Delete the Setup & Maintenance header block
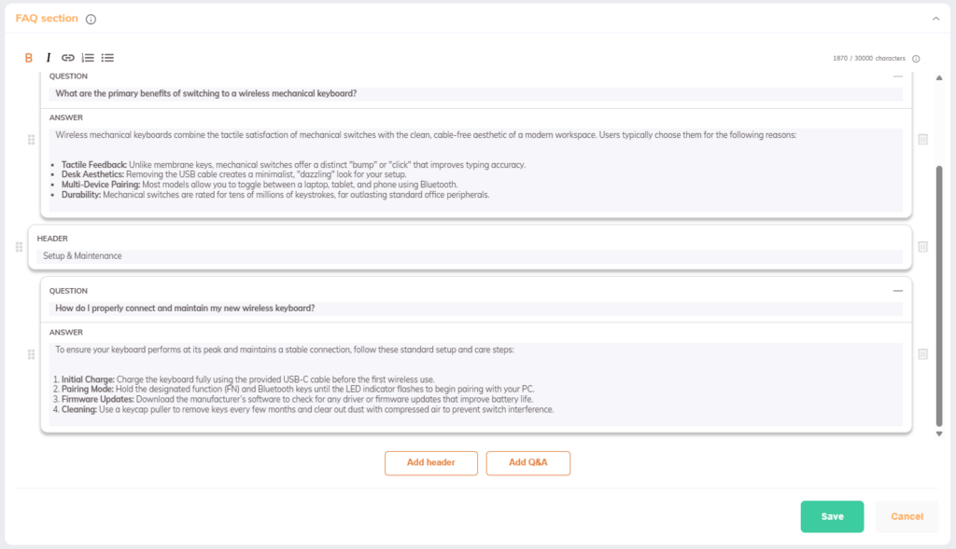956x549 pixels. pyautogui.click(x=922, y=247)
